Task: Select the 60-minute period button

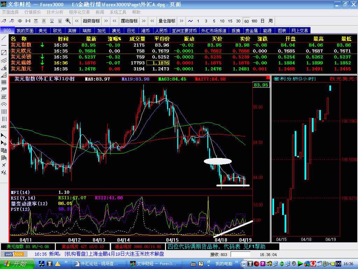Action: click(246, 21)
